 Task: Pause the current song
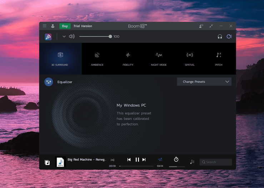pos(137,160)
